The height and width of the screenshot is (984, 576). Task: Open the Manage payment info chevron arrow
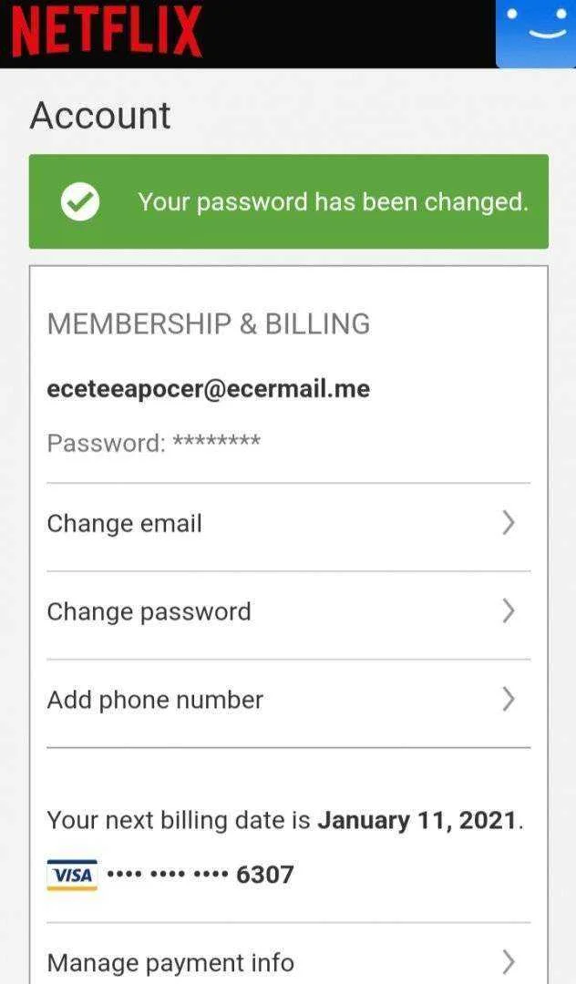click(x=509, y=961)
